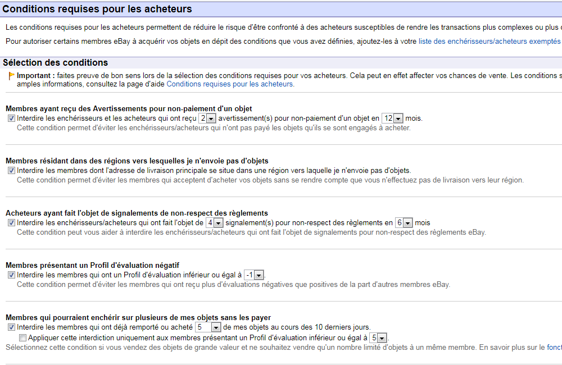The image size is (562, 365).
Task: Click 'Conditions requises pour les acheteurs' page title
Action: tap(97, 9)
